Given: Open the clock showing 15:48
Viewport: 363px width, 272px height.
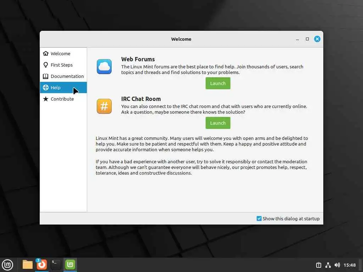Looking at the screenshot, I should [350, 265].
